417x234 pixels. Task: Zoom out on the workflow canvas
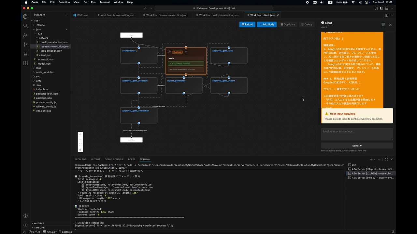pyautogui.click(x=80, y=139)
